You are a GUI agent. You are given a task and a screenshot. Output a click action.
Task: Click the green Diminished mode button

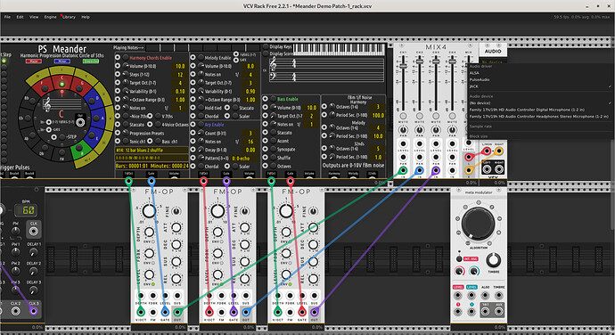click(91, 61)
